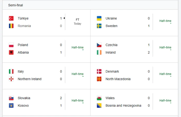Click the Semi-final section header

(x=16, y=5)
